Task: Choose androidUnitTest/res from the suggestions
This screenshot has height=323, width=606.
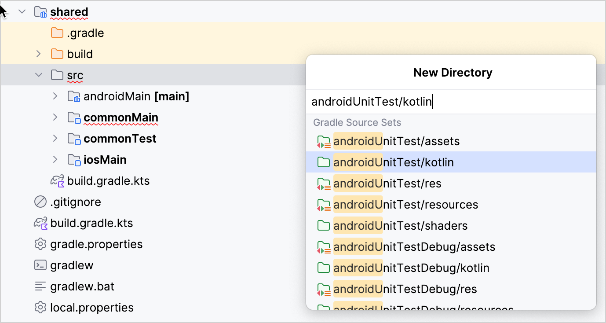Action: click(387, 183)
